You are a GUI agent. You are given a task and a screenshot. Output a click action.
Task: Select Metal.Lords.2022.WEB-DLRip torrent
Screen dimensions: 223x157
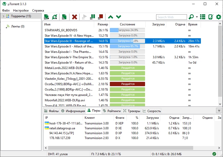click(122, 68)
